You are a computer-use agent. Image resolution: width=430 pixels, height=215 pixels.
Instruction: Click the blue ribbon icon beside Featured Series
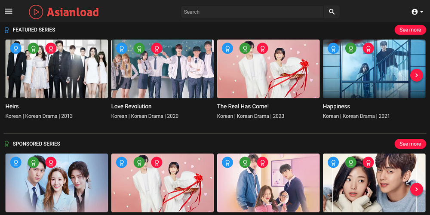[x=7, y=30]
